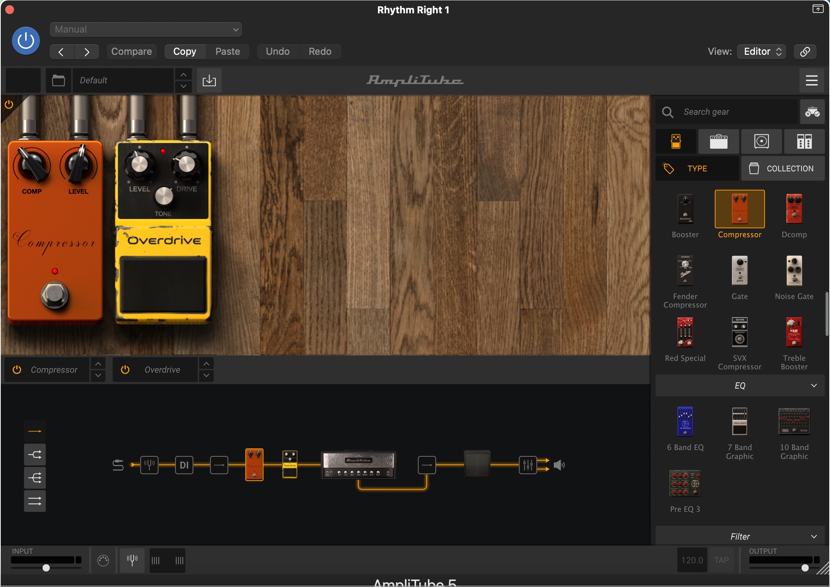Switch to the stomp pedals gear tab
This screenshot has width=830, height=587.
click(676, 141)
